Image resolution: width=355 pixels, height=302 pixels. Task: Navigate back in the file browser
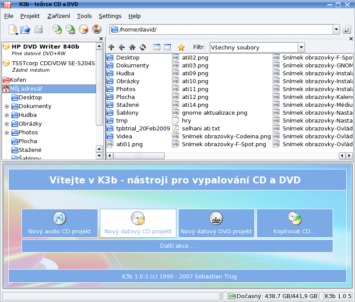[122, 47]
